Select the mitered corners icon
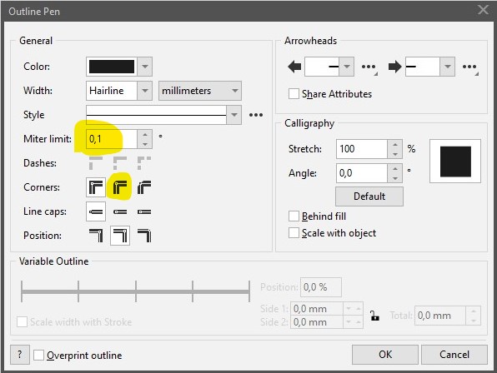 [x=96, y=187]
